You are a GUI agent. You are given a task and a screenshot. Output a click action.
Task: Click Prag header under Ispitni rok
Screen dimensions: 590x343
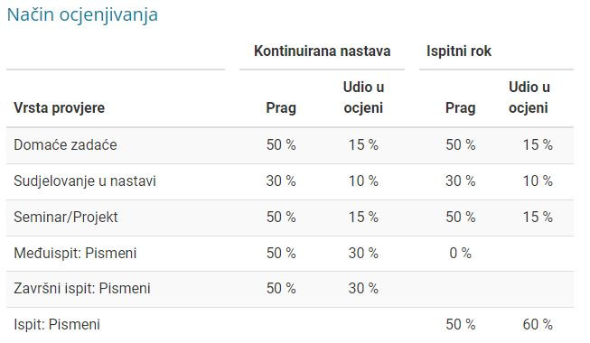point(460,108)
